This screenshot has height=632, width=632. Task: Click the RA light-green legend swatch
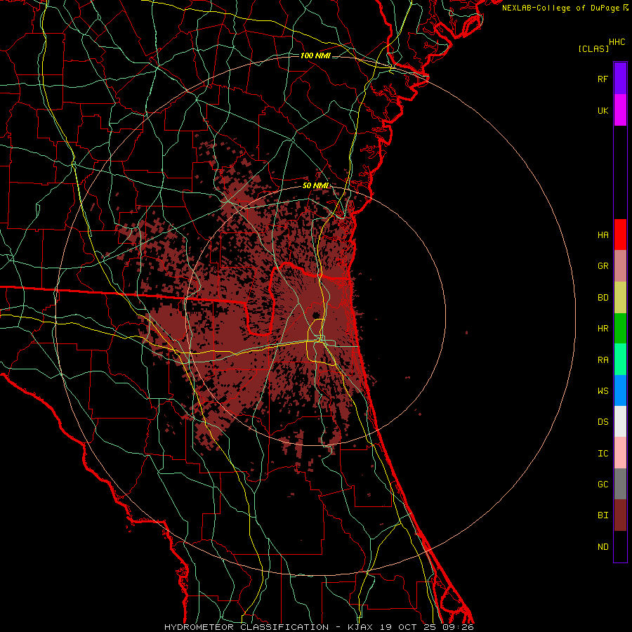tap(620, 360)
